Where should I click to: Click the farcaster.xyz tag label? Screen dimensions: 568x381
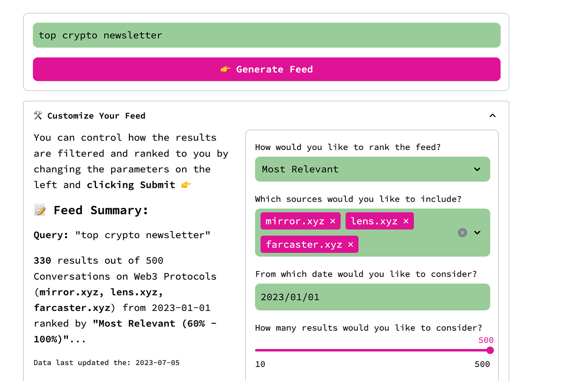coord(304,245)
